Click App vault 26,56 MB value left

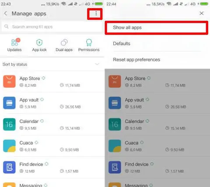click(x=73, y=107)
